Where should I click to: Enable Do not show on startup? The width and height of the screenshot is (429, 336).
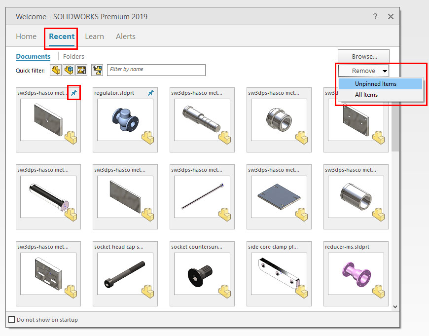point(11,320)
